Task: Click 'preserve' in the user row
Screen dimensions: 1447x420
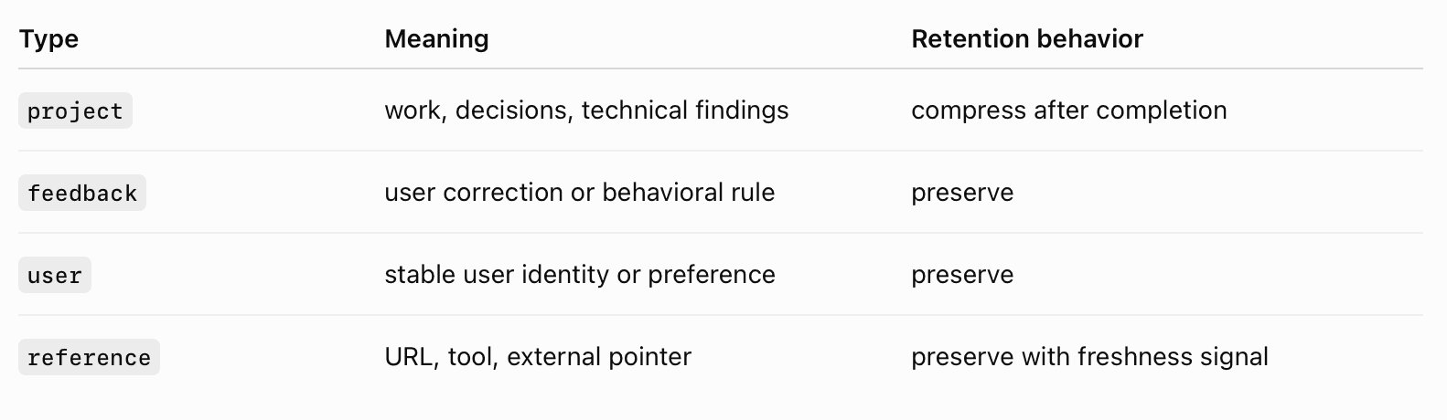Action: pyautogui.click(x=962, y=276)
